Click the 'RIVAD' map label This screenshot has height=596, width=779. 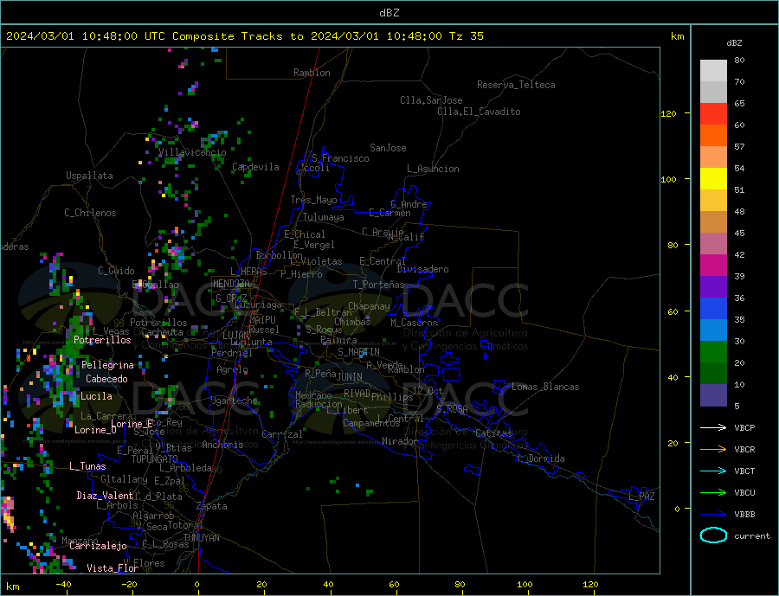(357, 394)
